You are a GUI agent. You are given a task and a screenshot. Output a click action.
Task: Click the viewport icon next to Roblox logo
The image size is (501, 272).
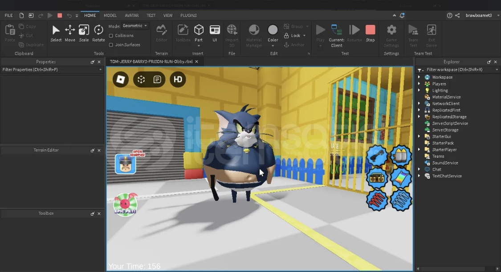pyautogui.click(x=141, y=80)
